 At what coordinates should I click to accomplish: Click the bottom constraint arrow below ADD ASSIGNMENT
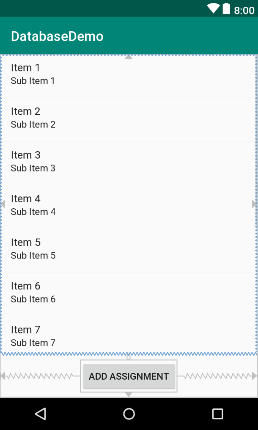pyautogui.click(x=129, y=394)
